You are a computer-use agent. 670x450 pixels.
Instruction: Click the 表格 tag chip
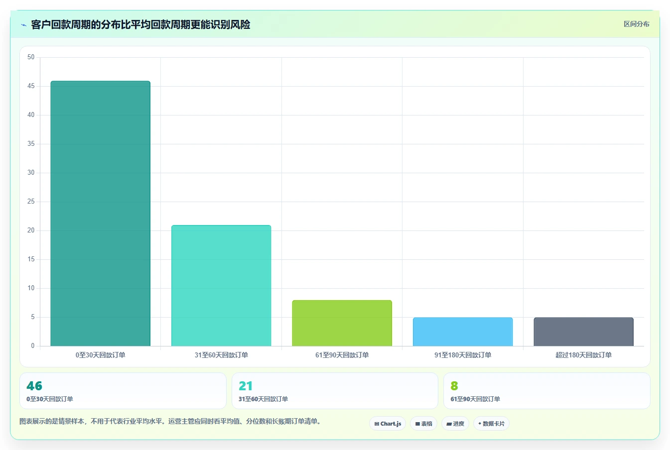[x=423, y=424]
